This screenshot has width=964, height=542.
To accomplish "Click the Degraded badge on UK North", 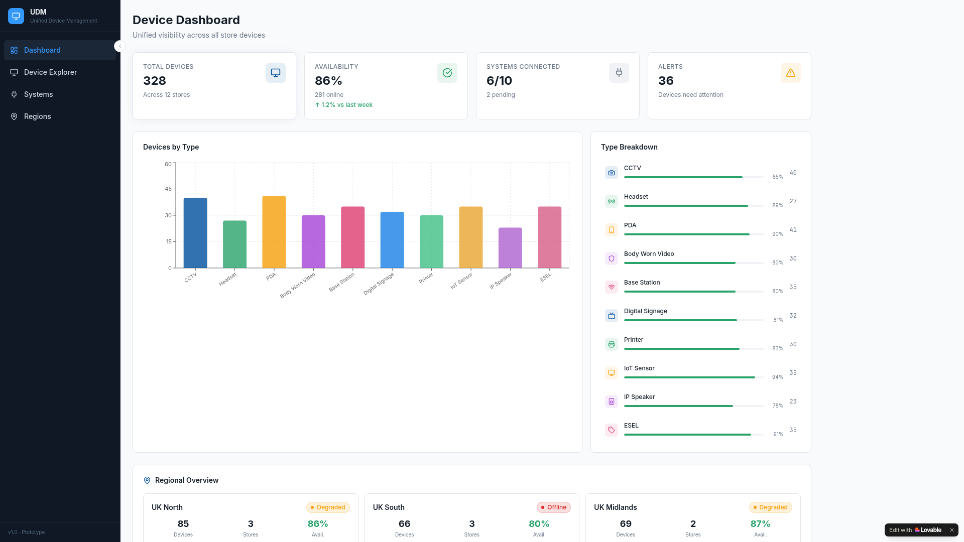I will pos(328,507).
